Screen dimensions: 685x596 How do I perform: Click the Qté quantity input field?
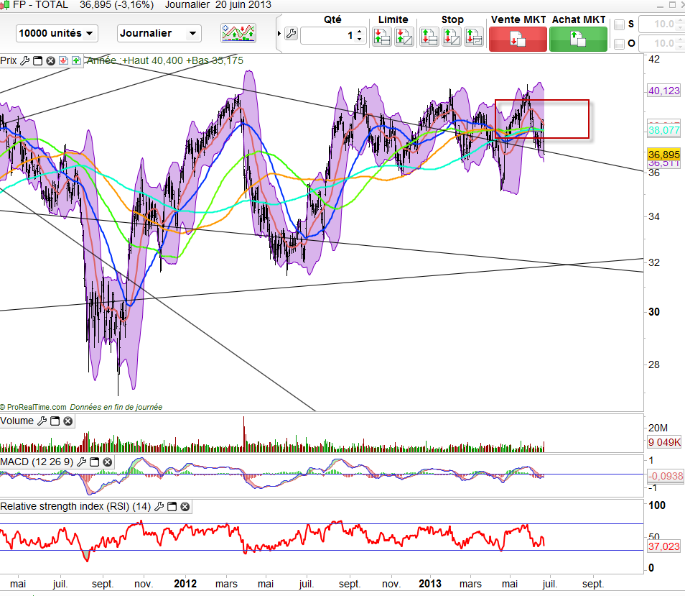(327, 35)
